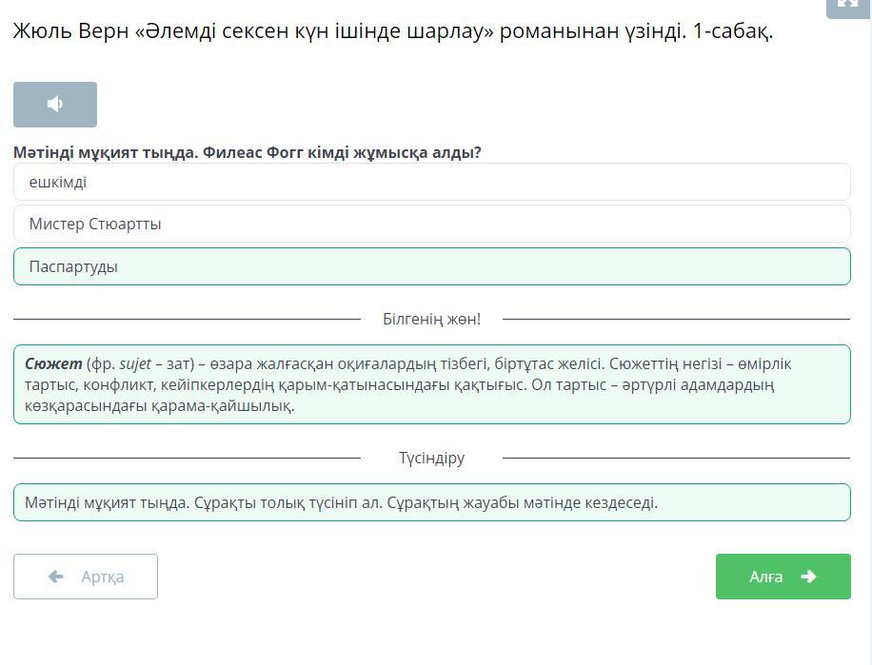Continue with the green "Алға" button
The height and width of the screenshot is (665, 872).
point(783,577)
